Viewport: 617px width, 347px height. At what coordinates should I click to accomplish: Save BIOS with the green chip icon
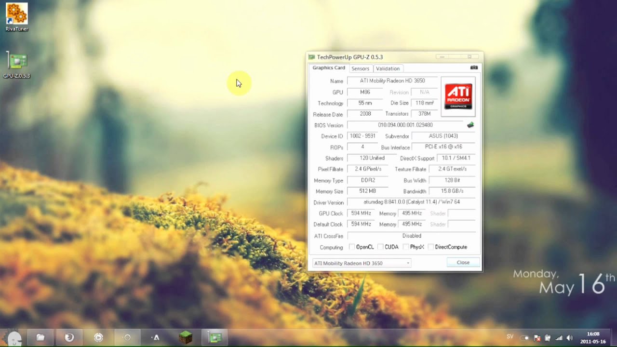(470, 125)
